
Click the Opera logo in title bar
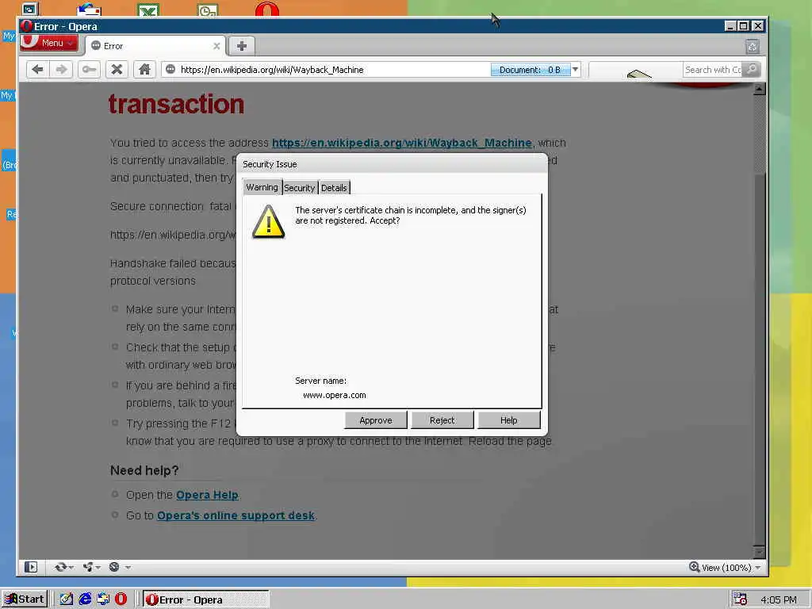tap(27, 26)
